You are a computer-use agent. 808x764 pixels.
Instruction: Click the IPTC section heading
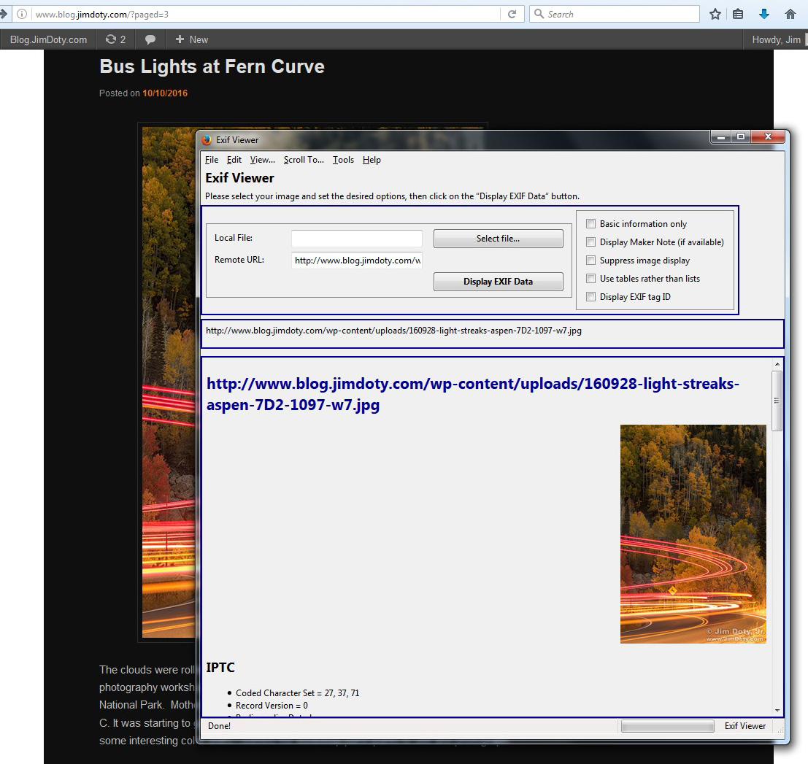[220, 668]
